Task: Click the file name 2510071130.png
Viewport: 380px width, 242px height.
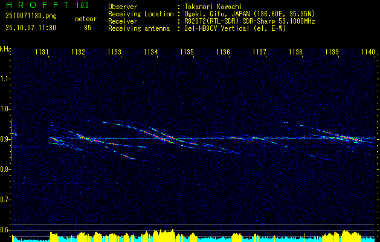Action: (31, 16)
